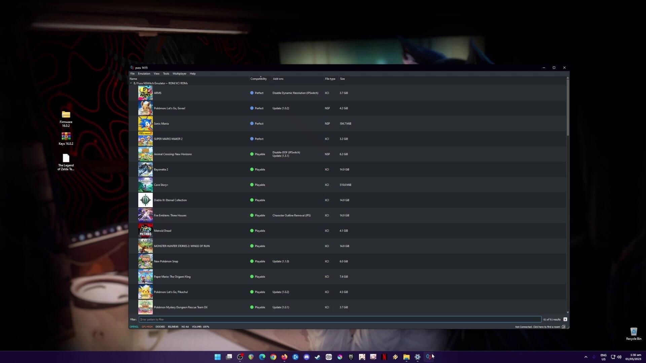Image resolution: width=646 pixels, height=363 pixels.
Task: Select the ARMS game cover icon
Action: [145, 93]
